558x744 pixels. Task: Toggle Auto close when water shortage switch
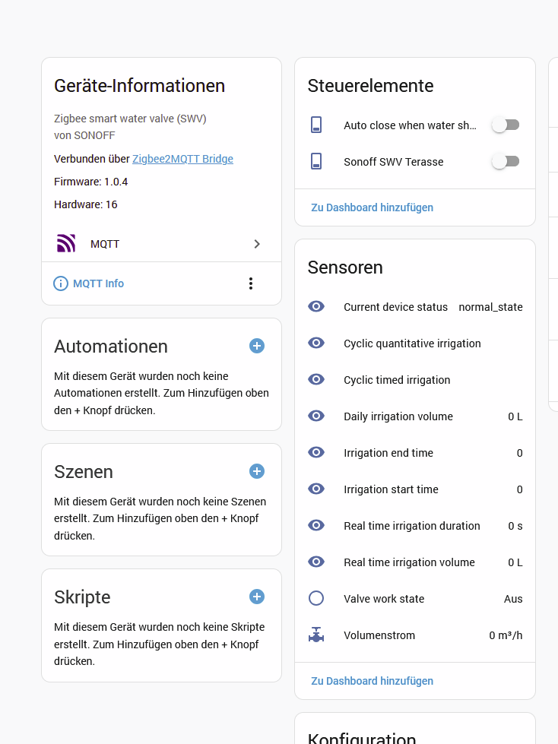pos(506,125)
